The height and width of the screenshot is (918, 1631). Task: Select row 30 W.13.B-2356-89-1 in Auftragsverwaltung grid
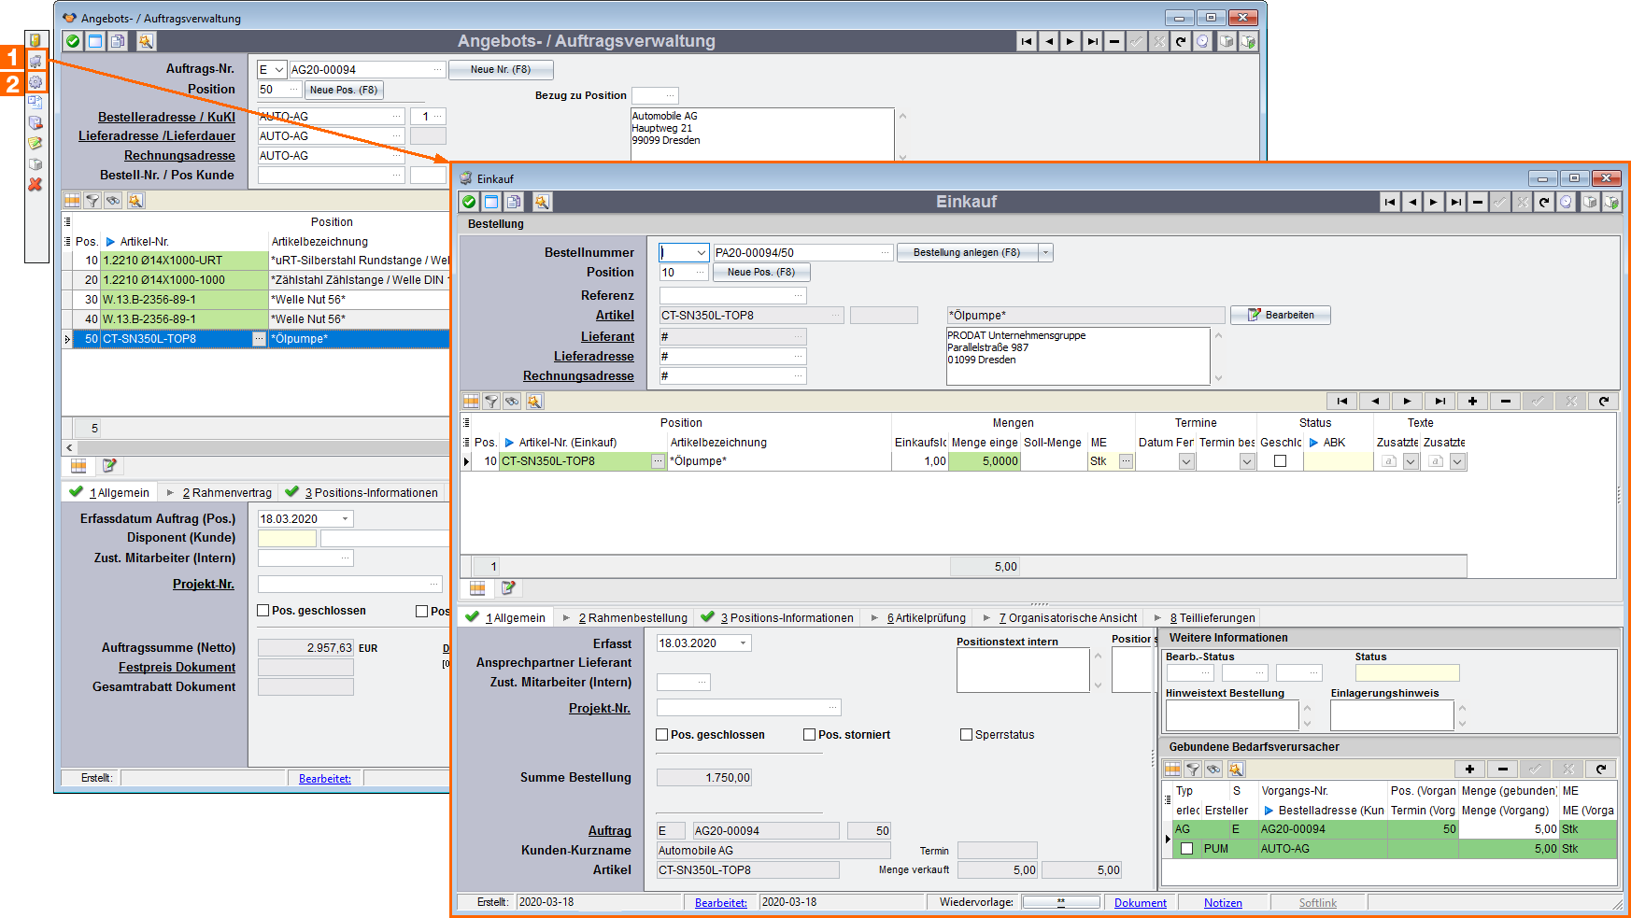pos(256,300)
